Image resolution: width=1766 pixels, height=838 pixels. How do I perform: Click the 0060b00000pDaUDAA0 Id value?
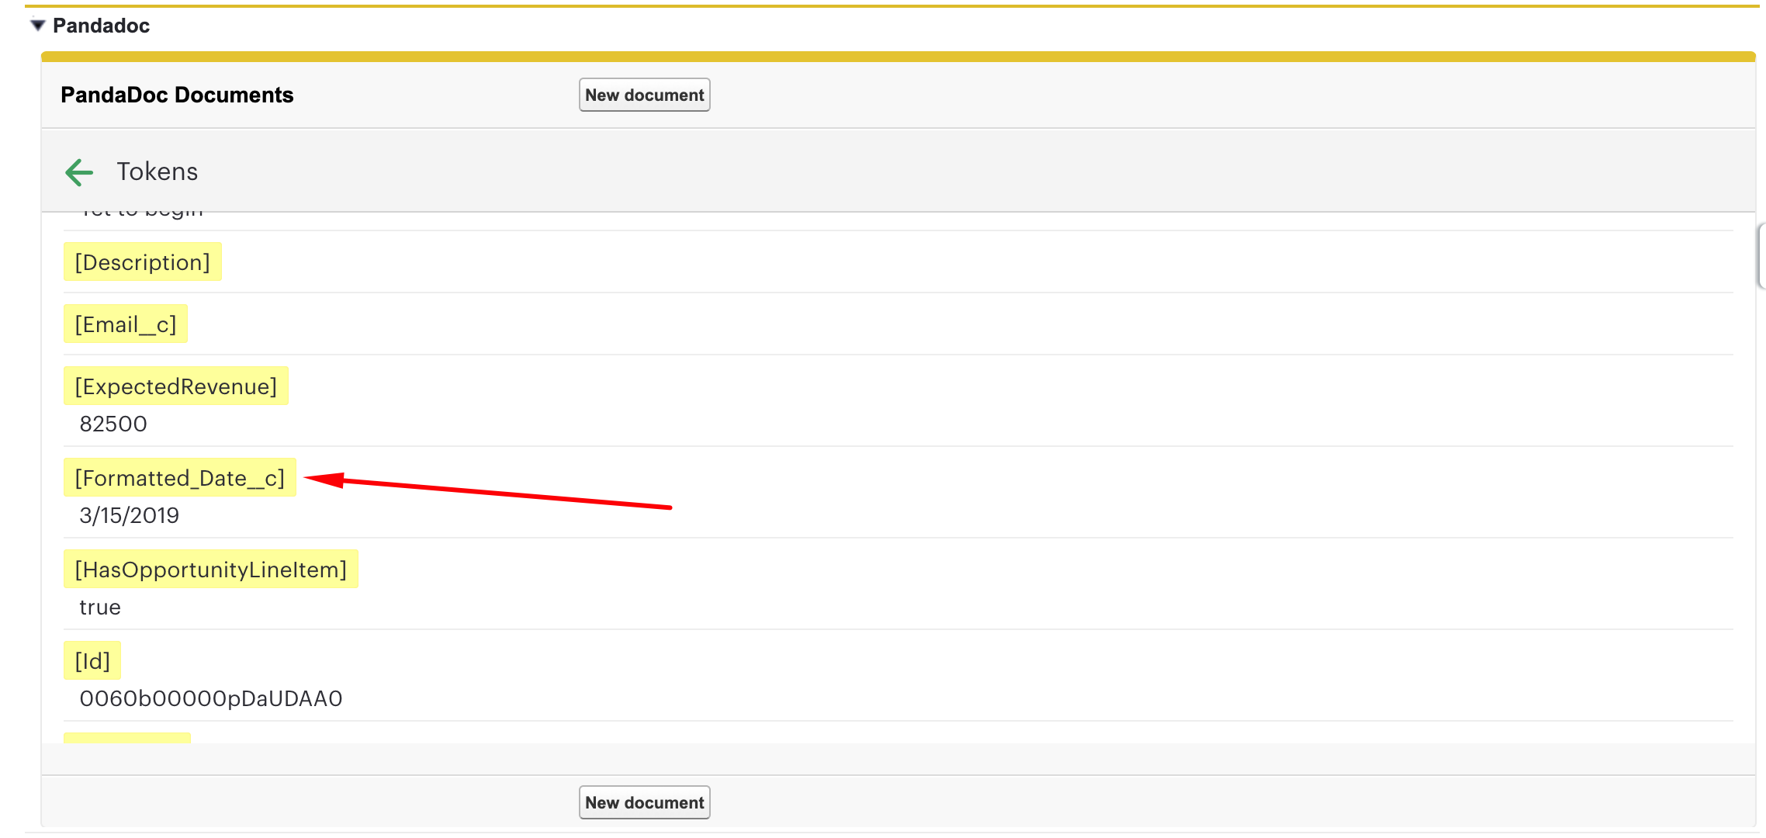[x=210, y=698]
